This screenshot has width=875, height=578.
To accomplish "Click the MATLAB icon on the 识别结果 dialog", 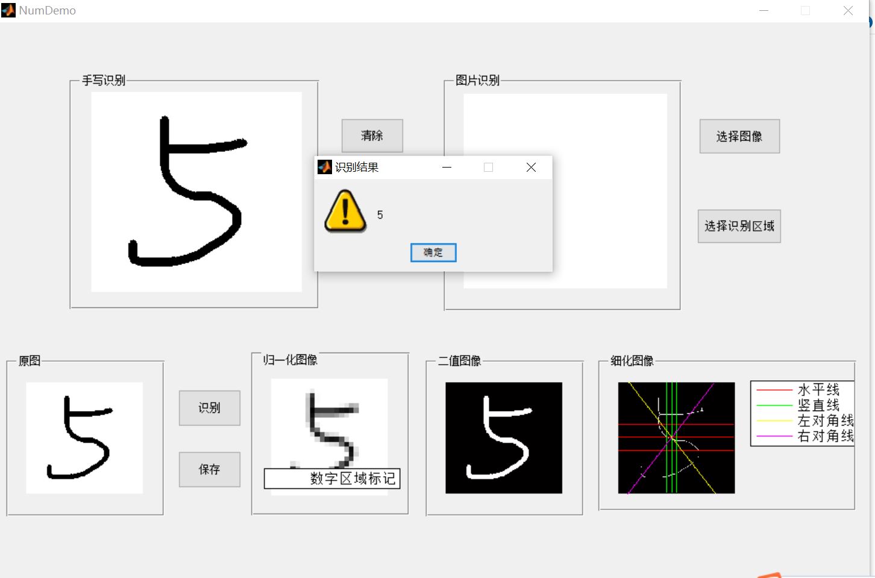I will pyautogui.click(x=325, y=167).
